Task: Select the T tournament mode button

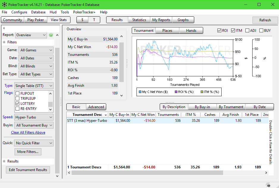Action: coord(94,20)
